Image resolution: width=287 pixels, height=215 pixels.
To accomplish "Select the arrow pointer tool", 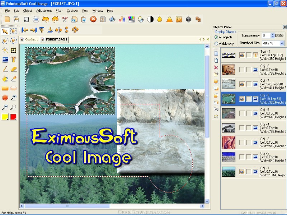I will (5, 31).
